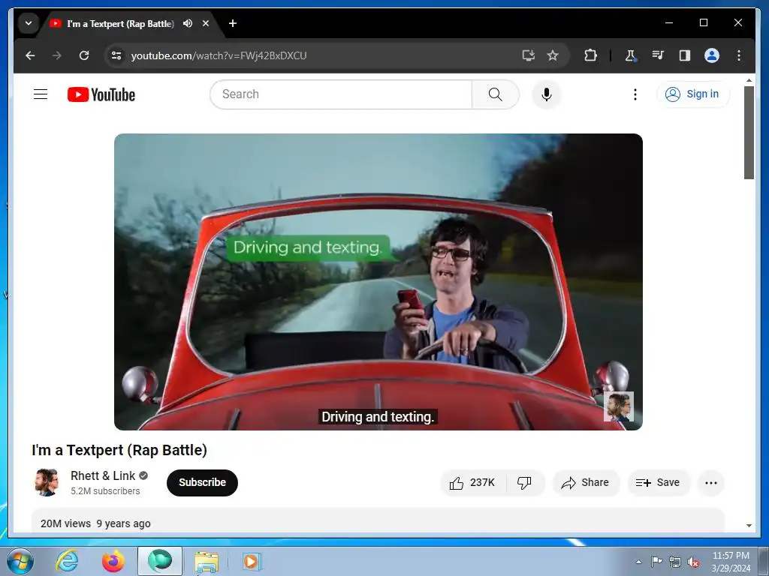Viewport: 769px width, 576px height.
Task: Close the I'm a Textpert tab
Action: tap(206, 23)
